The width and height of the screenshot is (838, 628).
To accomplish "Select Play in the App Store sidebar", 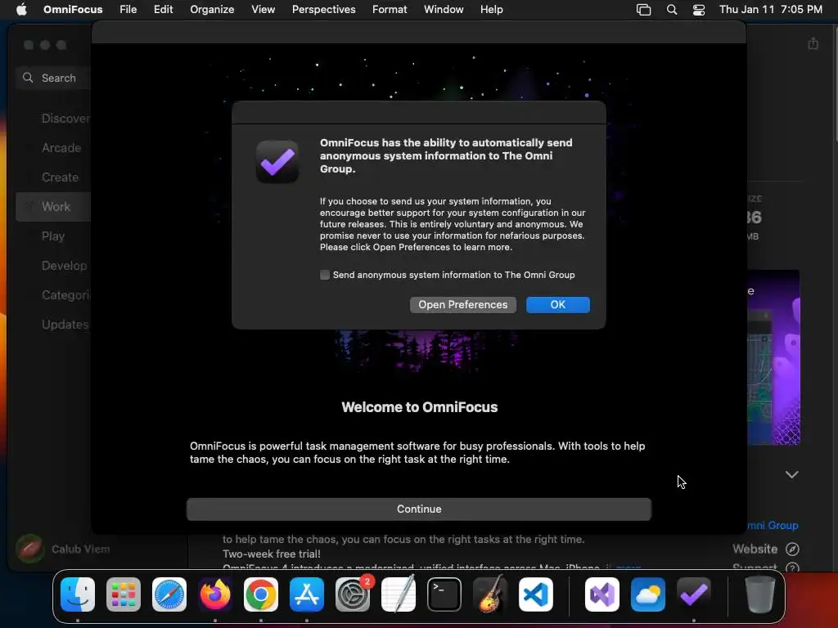I will click(53, 236).
